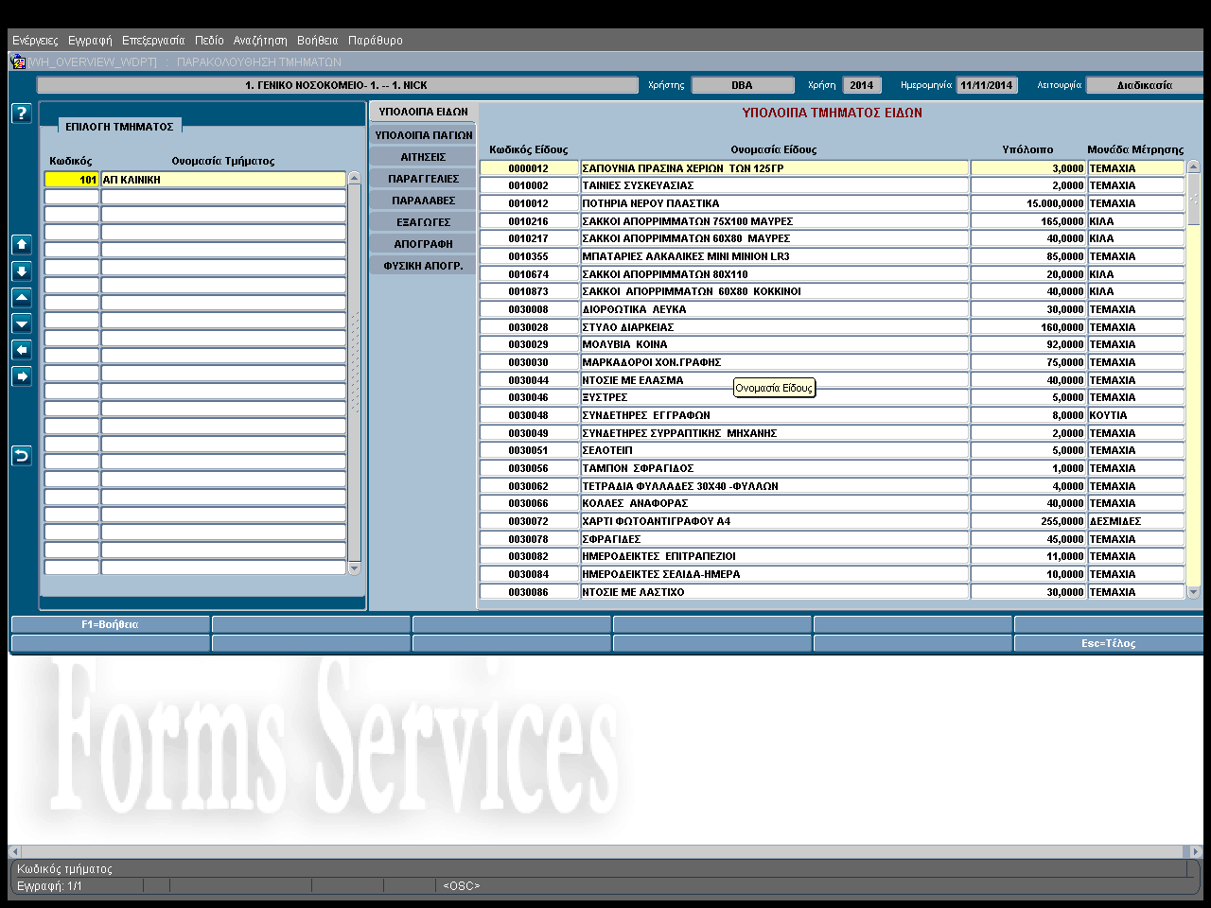Open the Βοήθεια menu

point(317,41)
